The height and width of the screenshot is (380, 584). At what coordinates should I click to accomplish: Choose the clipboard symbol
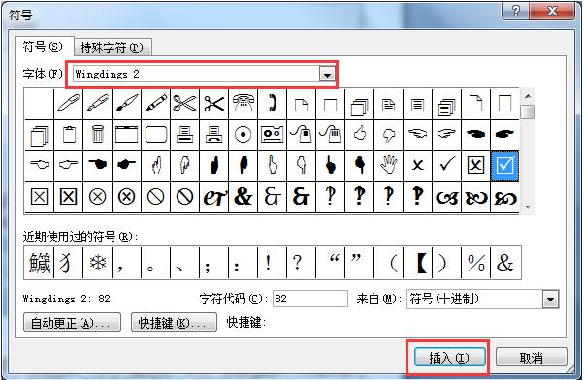point(69,135)
